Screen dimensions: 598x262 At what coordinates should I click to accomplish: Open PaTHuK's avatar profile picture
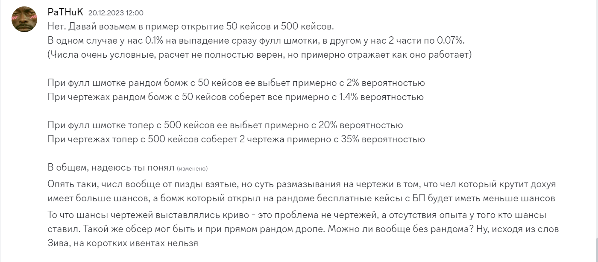click(x=24, y=19)
